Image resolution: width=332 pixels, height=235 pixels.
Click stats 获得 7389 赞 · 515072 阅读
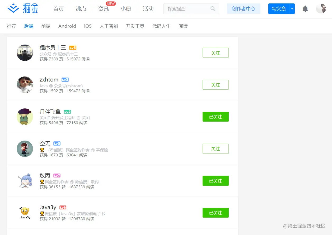click(x=65, y=59)
